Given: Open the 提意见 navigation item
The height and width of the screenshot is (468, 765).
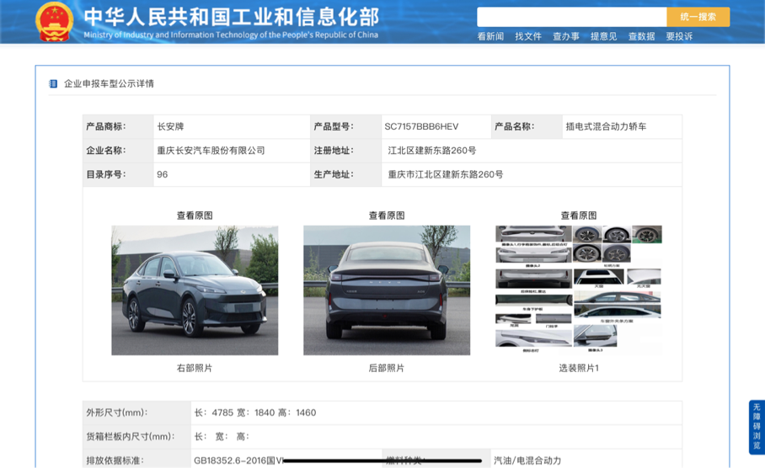Looking at the screenshot, I should tap(603, 36).
